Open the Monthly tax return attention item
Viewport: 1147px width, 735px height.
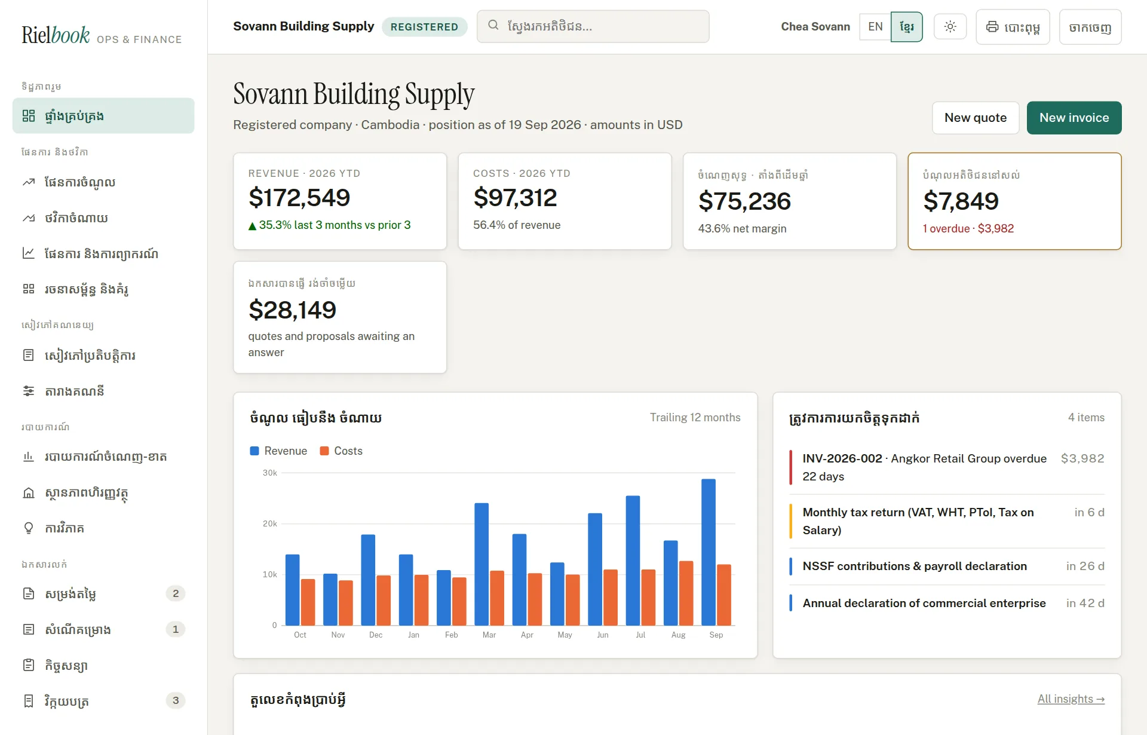click(947, 521)
